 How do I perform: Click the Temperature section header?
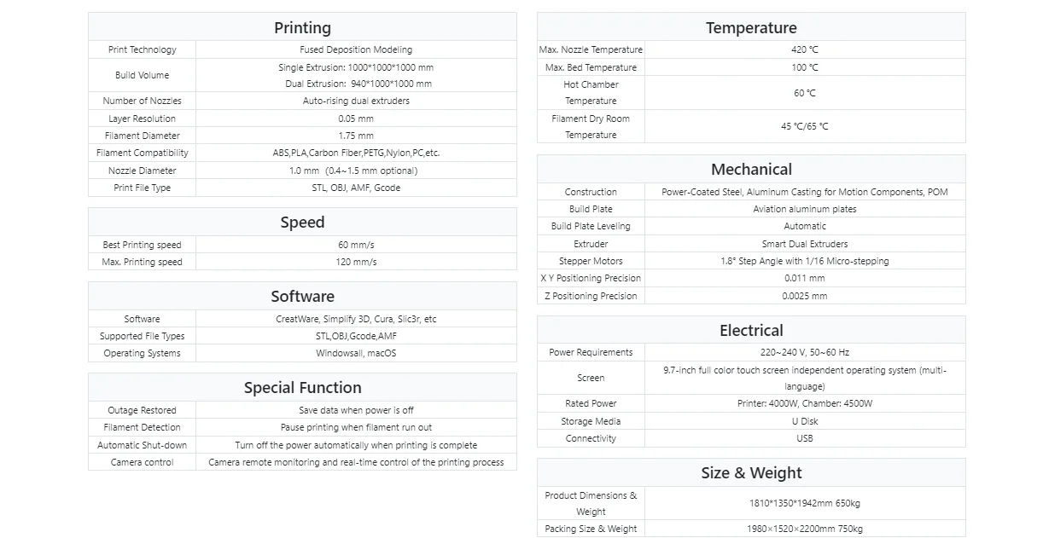[x=751, y=27]
